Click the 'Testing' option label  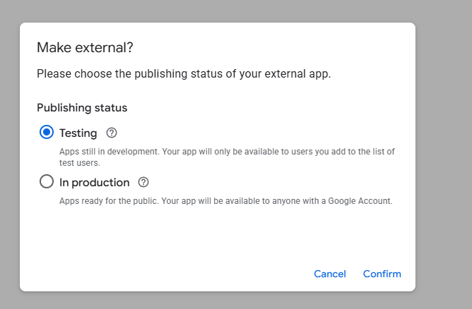click(x=78, y=133)
